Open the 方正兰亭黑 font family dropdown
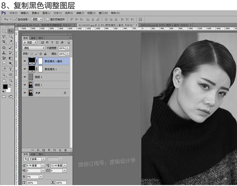Image resolution: width=237 pixels, height=186 pixels. [x=43, y=159]
